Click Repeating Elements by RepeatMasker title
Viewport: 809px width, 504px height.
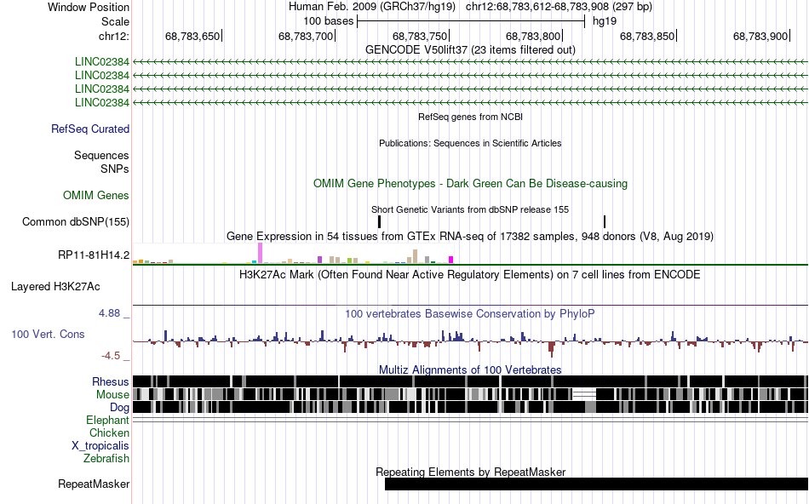[x=470, y=472]
